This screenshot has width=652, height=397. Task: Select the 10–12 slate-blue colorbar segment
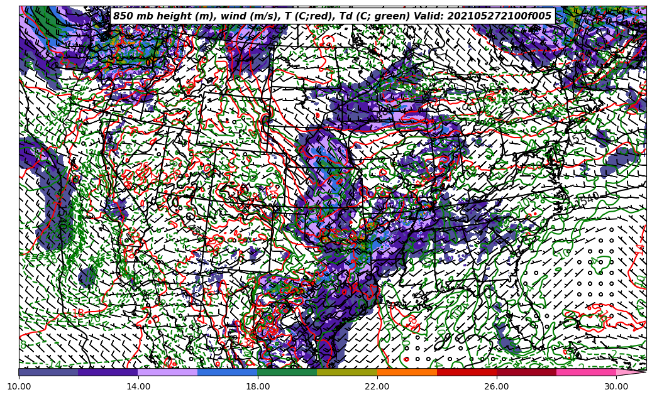tap(48, 372)
